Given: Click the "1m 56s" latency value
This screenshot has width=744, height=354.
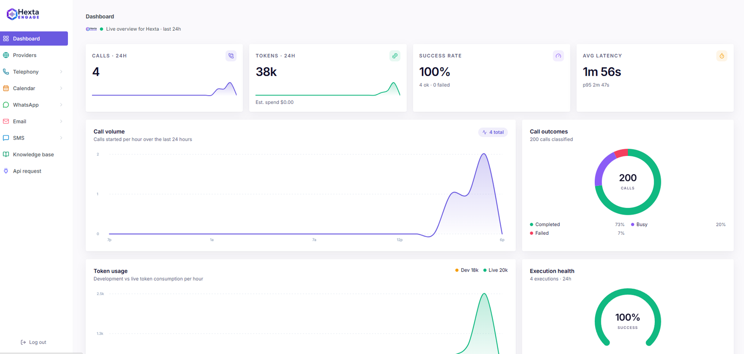Looking at the screenshot, I should tap(602, 72).
